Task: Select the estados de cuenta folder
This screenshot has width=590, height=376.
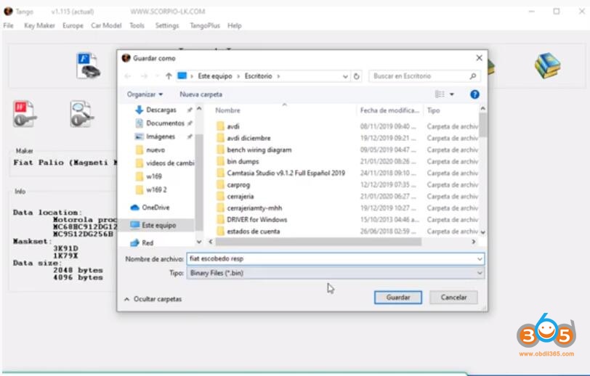Action: tap(254, 232)
